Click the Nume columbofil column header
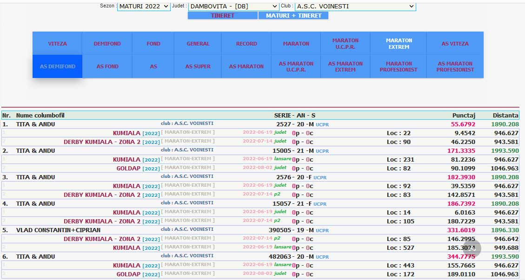 click(x=40, y=116)
